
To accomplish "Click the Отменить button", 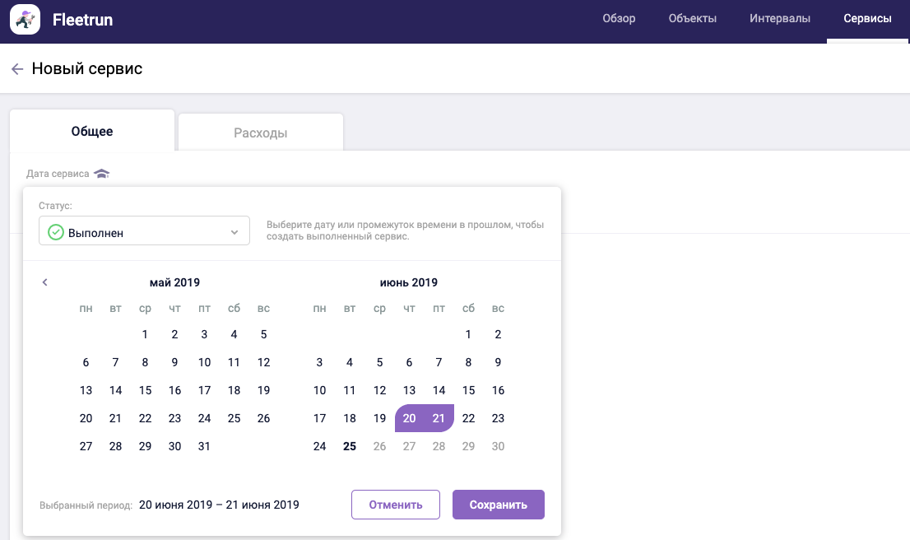I will click(x=395, y=505).
